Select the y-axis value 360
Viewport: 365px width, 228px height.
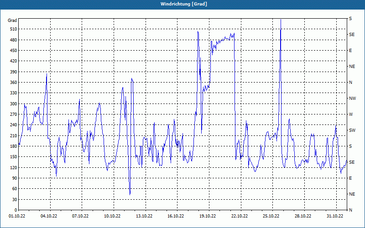tap(14, 83)
